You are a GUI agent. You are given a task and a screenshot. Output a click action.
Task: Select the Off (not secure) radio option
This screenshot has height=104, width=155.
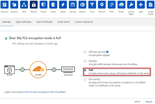[85, 52]
